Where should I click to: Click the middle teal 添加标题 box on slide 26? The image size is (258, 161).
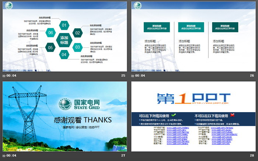191,27
